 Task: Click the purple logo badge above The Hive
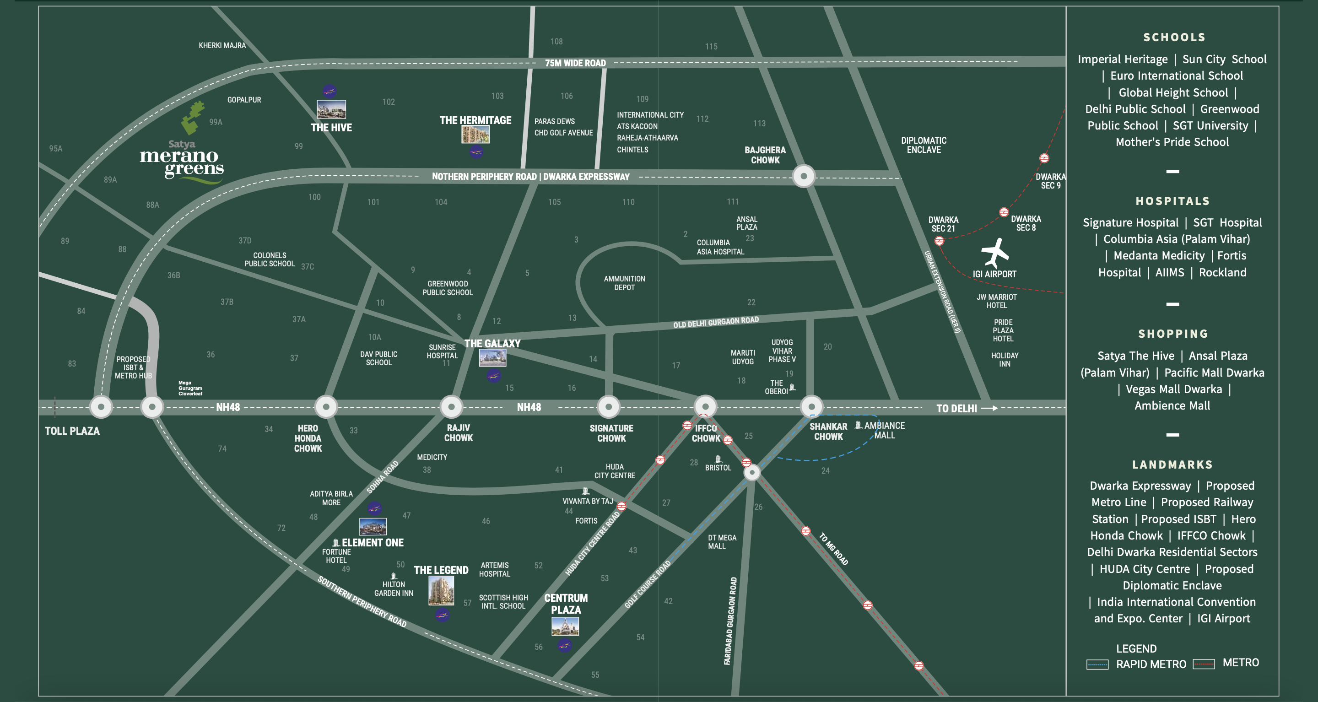329,92
